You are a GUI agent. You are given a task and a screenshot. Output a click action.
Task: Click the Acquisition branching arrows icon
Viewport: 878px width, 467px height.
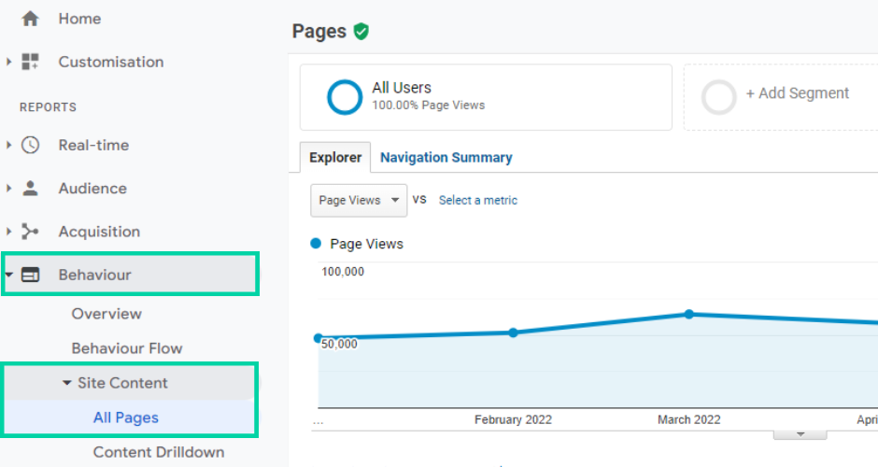coord(30,232)
